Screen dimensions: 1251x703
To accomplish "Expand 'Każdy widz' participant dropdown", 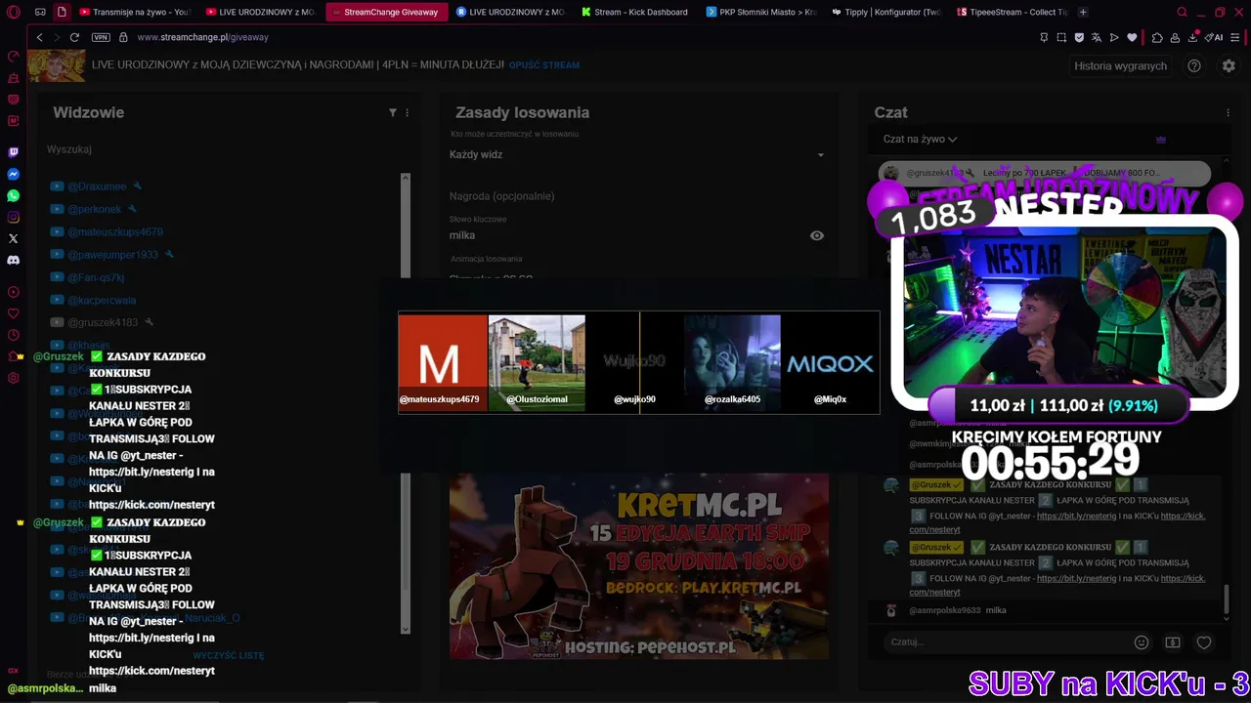I will [x=637, y=154].
